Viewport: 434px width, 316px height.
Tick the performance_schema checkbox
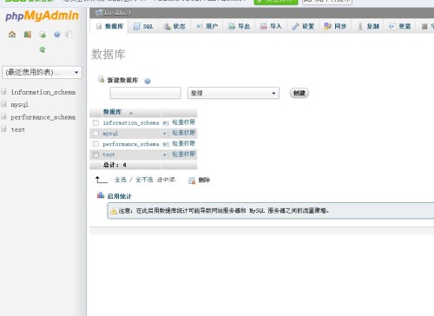[x=95, y=144]
